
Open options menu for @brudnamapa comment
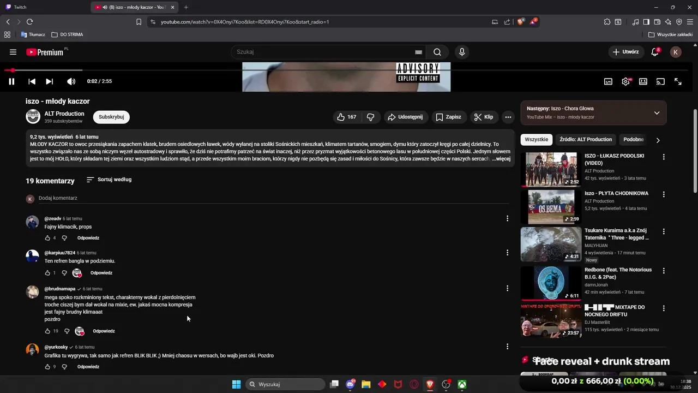point(507,288)
